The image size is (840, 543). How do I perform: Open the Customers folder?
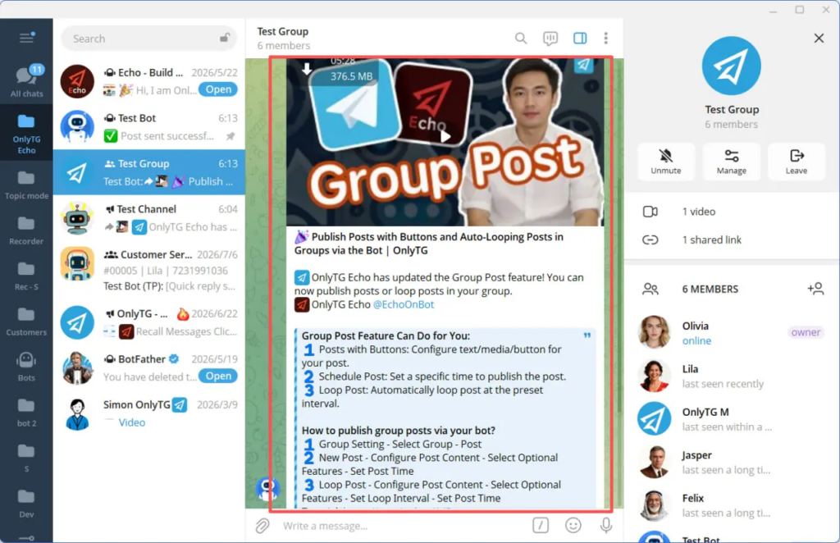[26, 322]
